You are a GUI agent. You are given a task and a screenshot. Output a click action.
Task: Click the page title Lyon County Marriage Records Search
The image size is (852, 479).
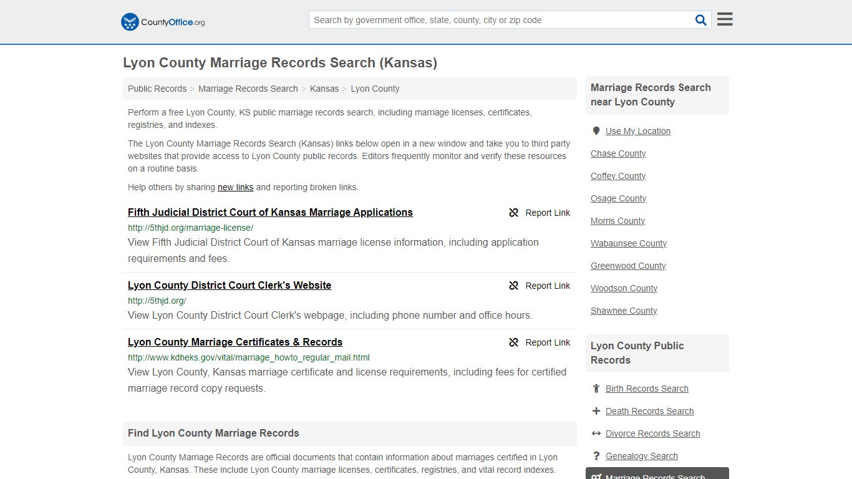tap(280, 62)
